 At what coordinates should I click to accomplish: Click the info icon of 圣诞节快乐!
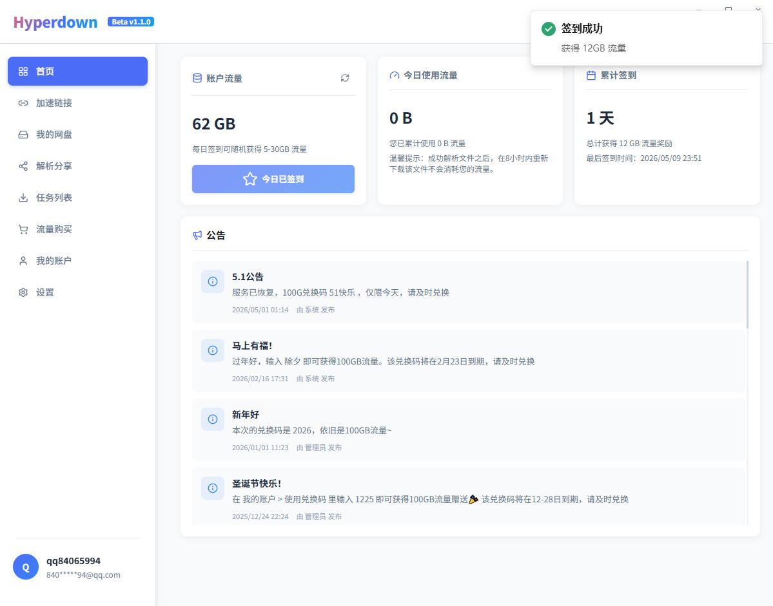(213, 488)
